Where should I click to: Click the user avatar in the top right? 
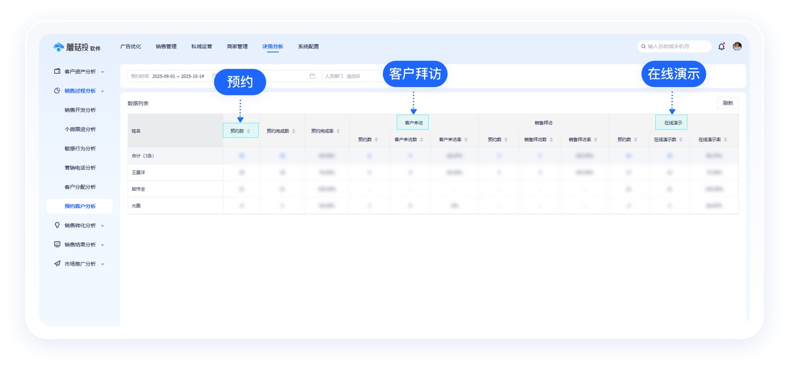click(737, 46)
